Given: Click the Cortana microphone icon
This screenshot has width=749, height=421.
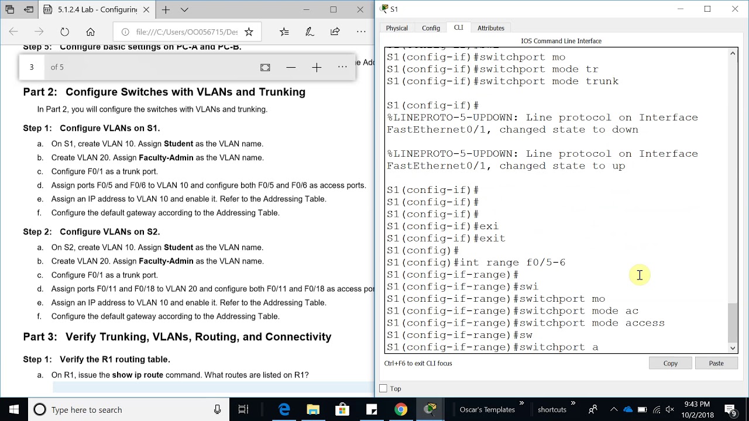Looking at the screenshot, I should pos(217,409).
